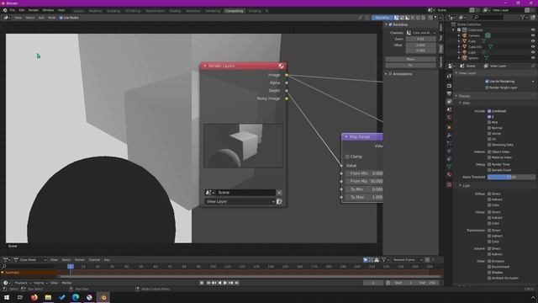Image resolution: width=538 pixels, height=303 pixels.
Task: Open the Modifier wrench properties tab
Action: [x=449, y=136]
